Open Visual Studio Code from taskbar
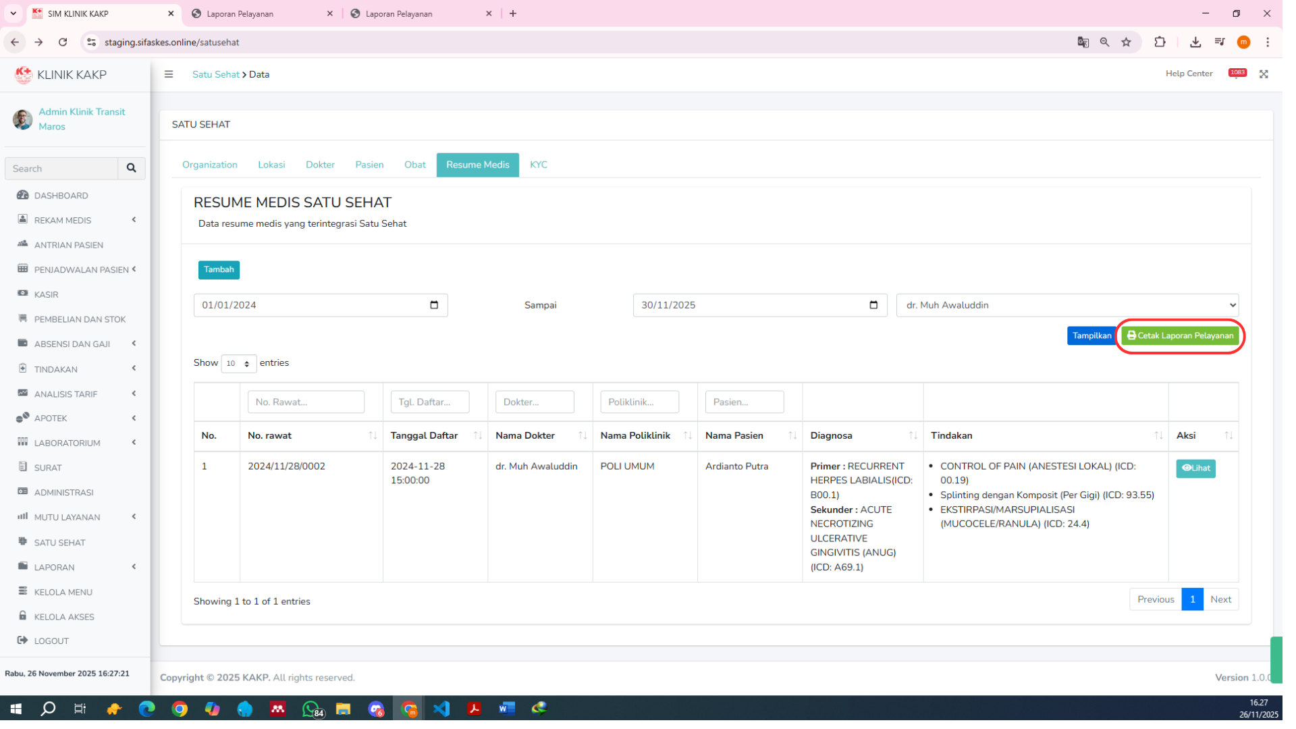Screen dimensions: 1296x729 pyautogui.click(x=441, y=709)
